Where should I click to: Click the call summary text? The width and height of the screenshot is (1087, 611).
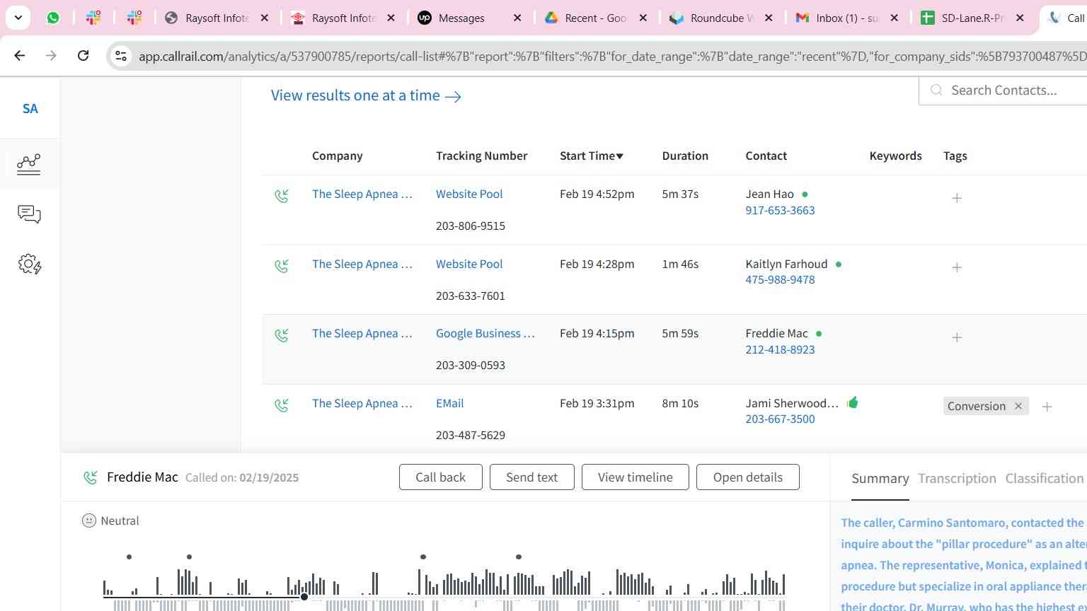point(963,564)
